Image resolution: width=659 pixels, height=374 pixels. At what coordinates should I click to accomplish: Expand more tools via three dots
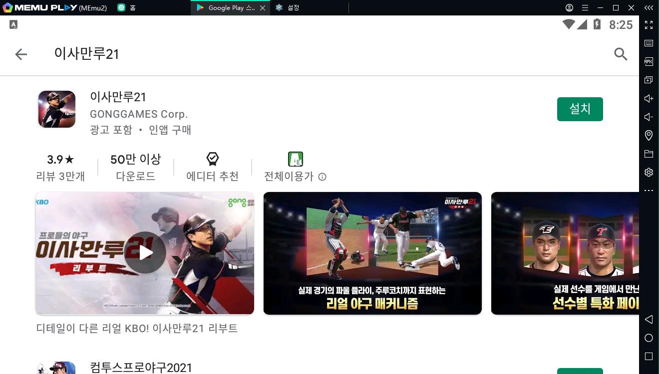(x=649, y=190)
